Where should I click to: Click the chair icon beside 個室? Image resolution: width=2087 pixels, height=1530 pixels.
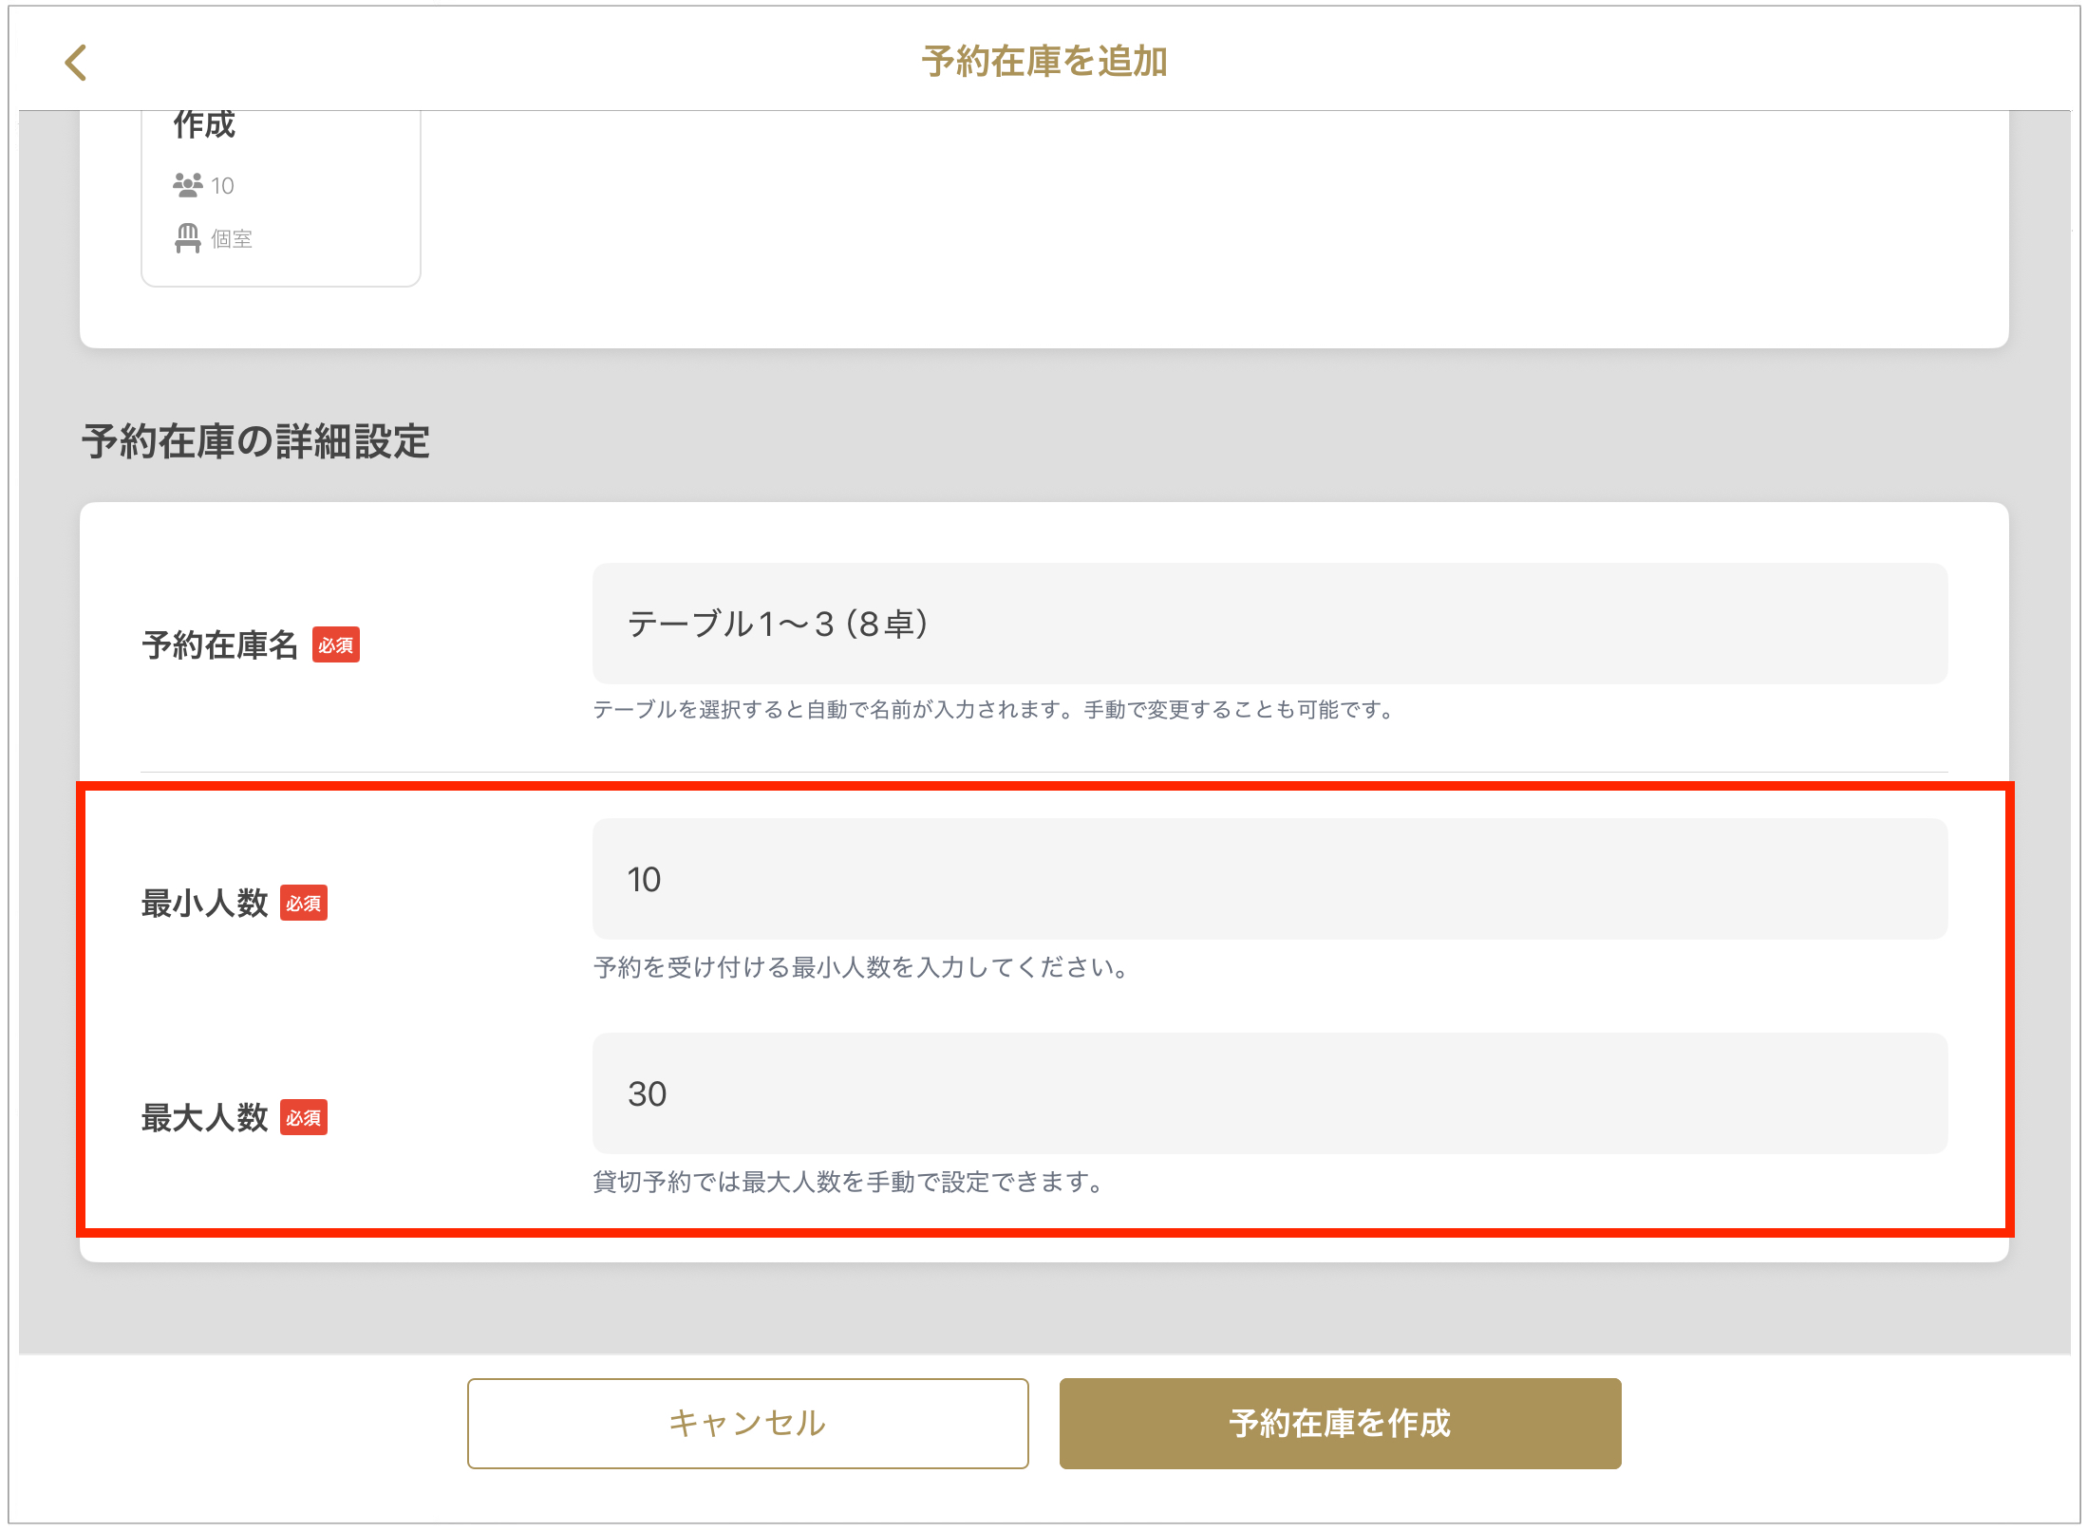point(187,238)
